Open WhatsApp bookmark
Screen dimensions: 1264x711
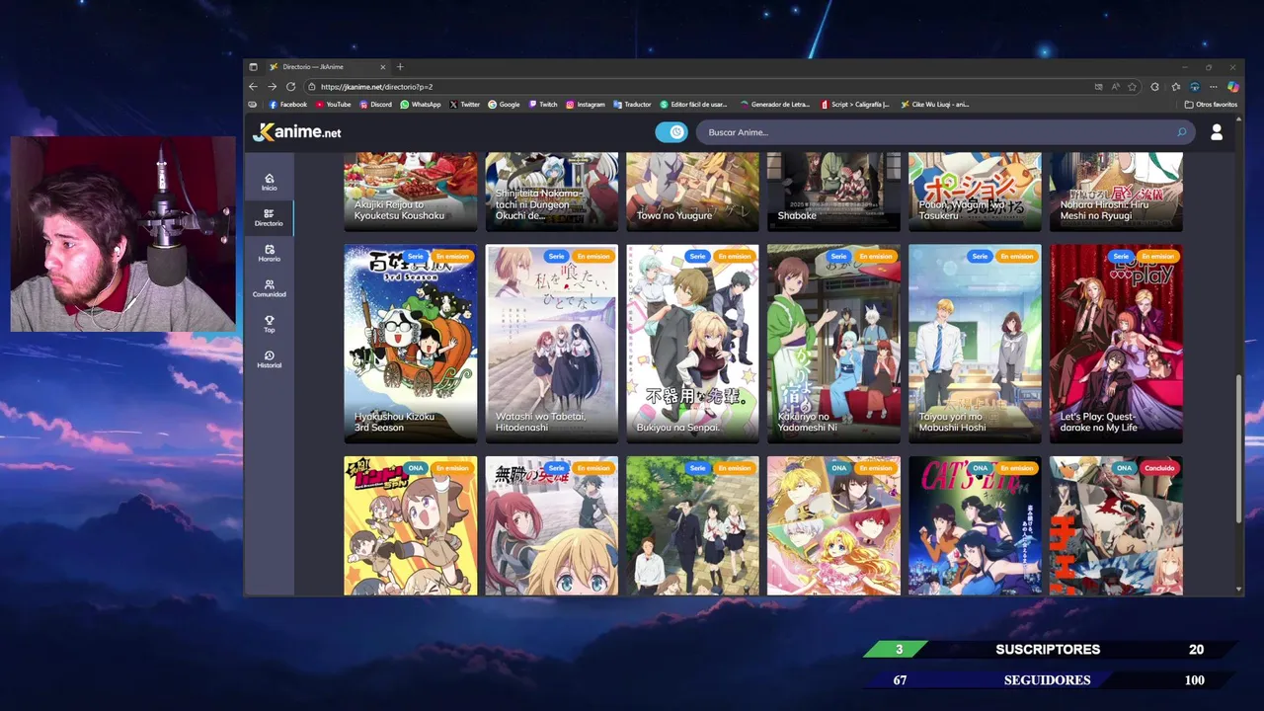(421, 105)
